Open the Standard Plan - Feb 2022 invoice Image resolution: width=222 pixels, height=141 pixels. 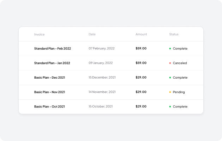pos(52,49)
